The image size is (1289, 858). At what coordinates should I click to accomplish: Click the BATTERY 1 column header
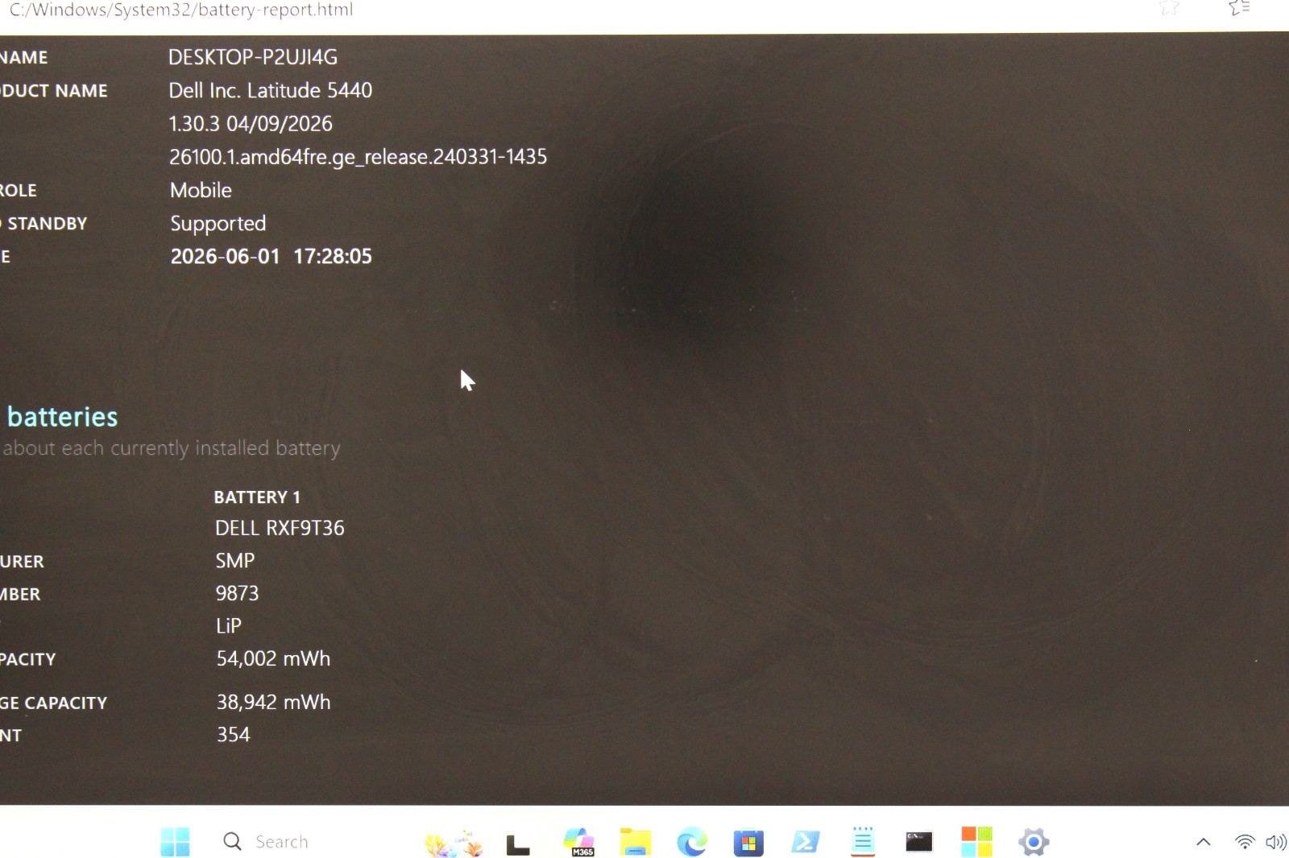[257, 497]
